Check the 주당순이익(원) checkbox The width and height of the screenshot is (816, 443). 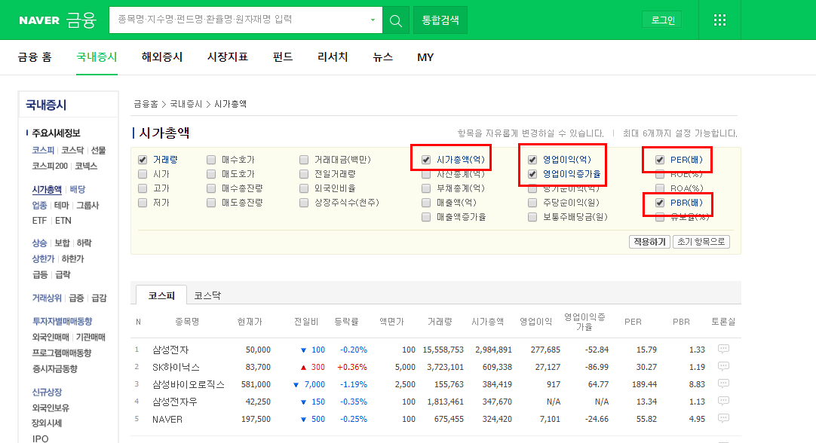pos(532,203)
